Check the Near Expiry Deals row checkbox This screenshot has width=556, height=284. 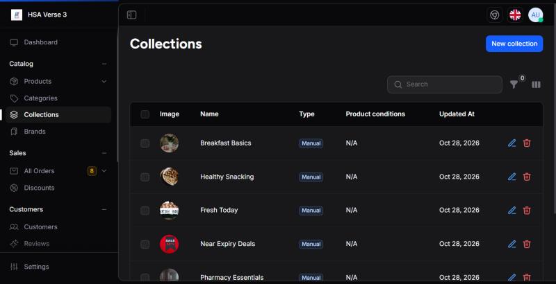[145, 244]
